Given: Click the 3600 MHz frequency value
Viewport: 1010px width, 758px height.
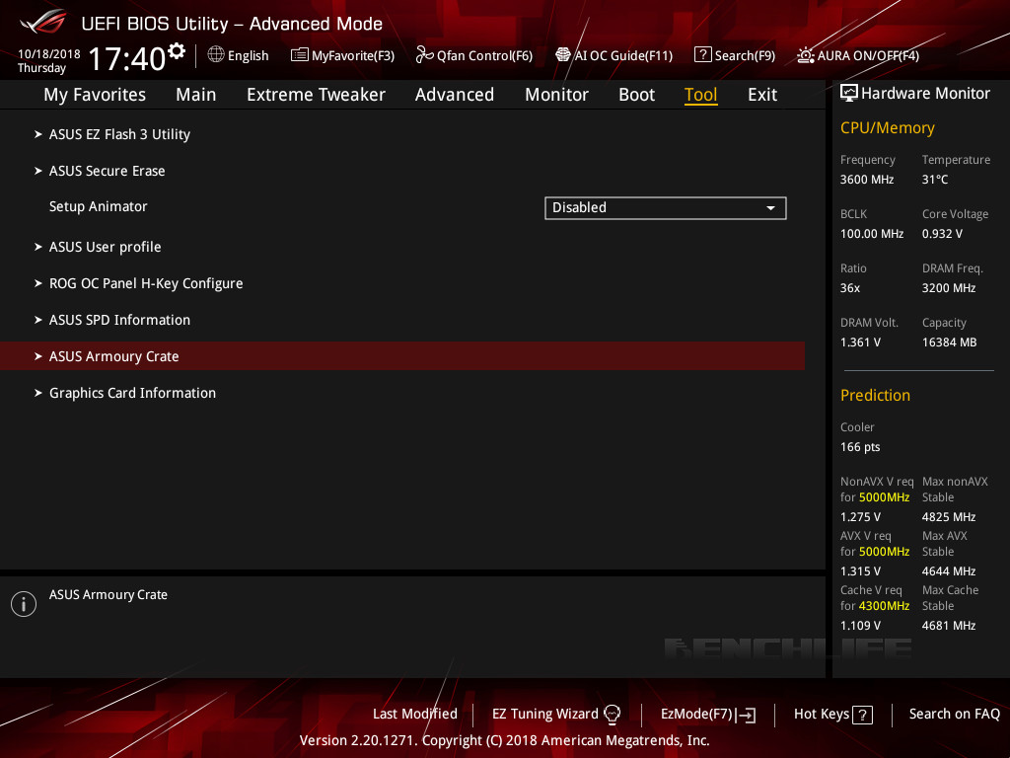Looking at the screenshot, I should [867, 180].
